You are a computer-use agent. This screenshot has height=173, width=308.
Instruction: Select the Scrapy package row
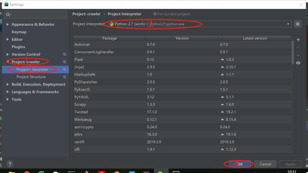tap(182, 104)
